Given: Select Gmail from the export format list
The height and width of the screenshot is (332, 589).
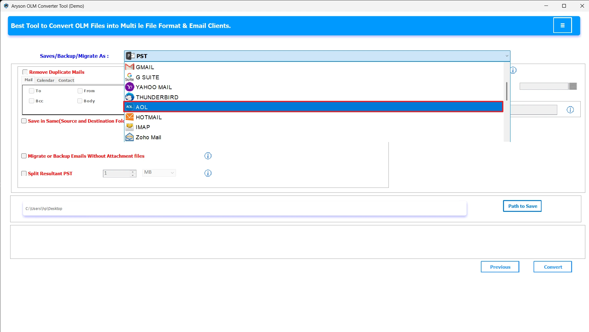Looking at the screenshot, I should [145, 67].
